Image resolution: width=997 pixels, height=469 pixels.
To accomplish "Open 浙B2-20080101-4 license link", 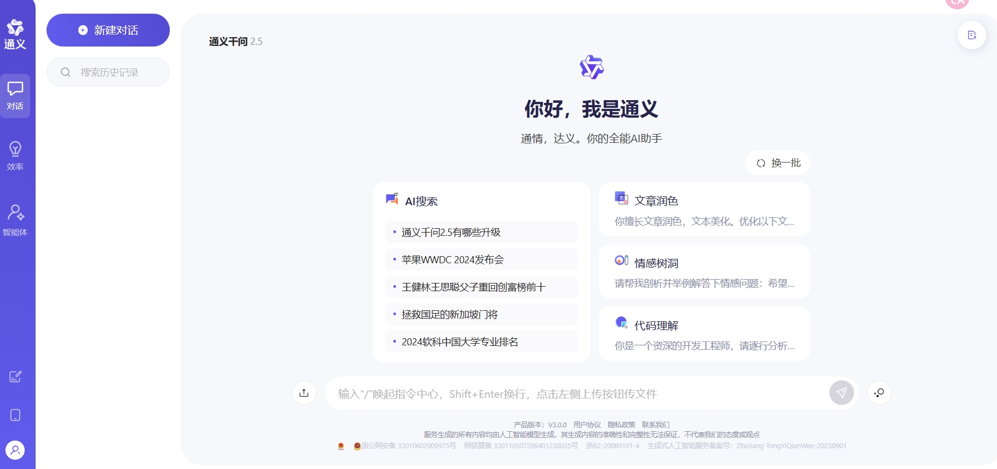I will pyautogui.click(x=612, y=446).
